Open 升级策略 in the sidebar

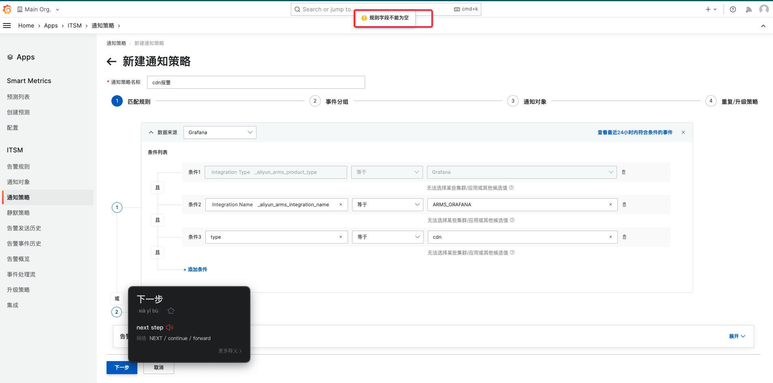tap(18, 290)
